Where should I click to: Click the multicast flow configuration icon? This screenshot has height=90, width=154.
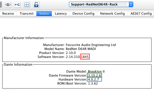(x=17, y=4)
